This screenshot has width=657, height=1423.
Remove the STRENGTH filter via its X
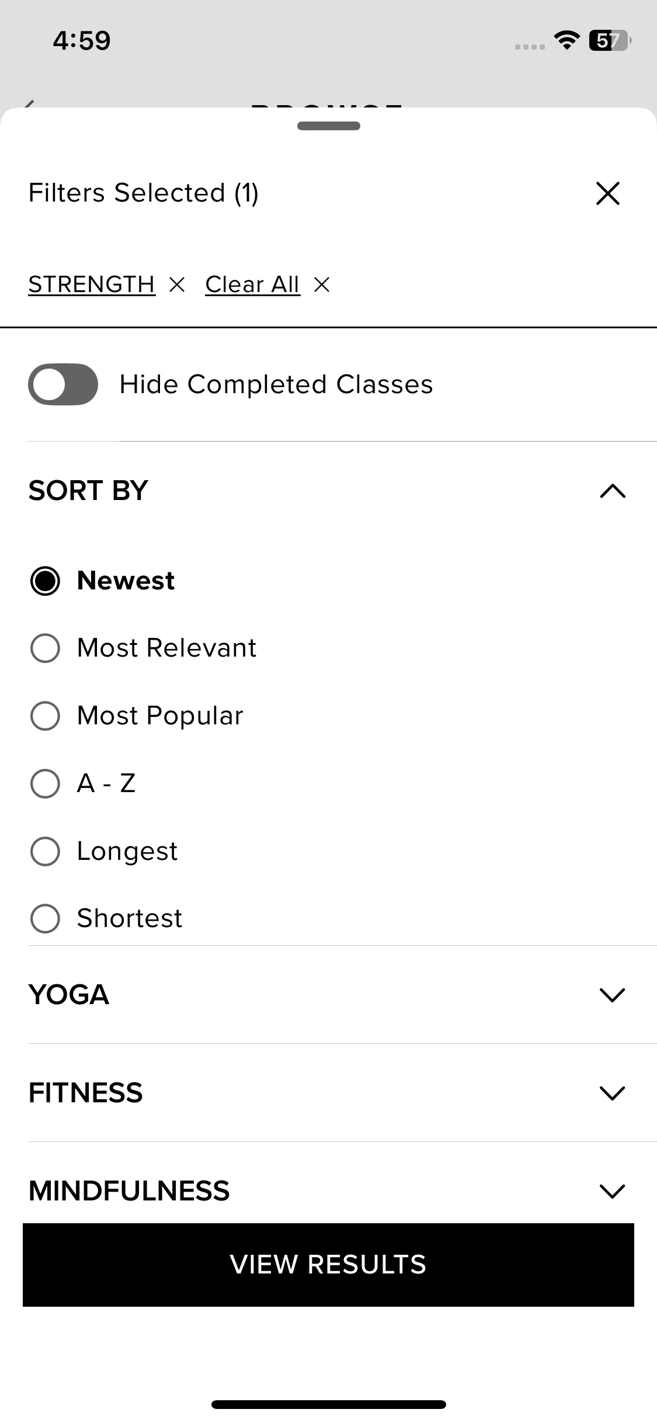pos(177,285)
